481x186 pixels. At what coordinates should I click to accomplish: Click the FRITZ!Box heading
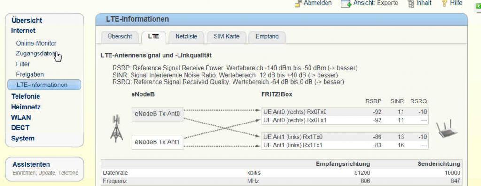pos(277,94)
